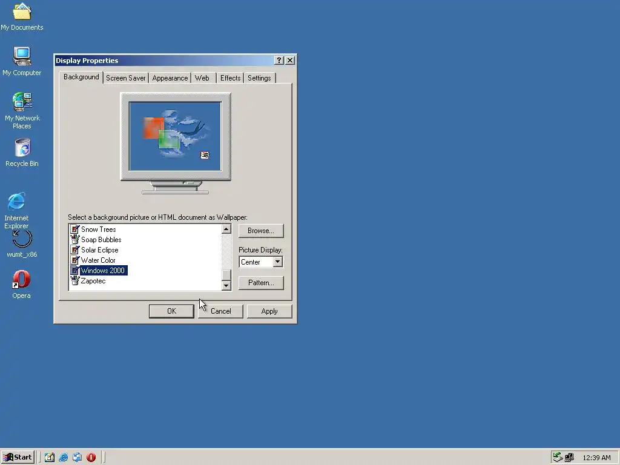This screenshot has width=620, height=465.
Task: Launch Internet Explorer from quick launch
Action: pyautogui.click(x=63, y=457)
